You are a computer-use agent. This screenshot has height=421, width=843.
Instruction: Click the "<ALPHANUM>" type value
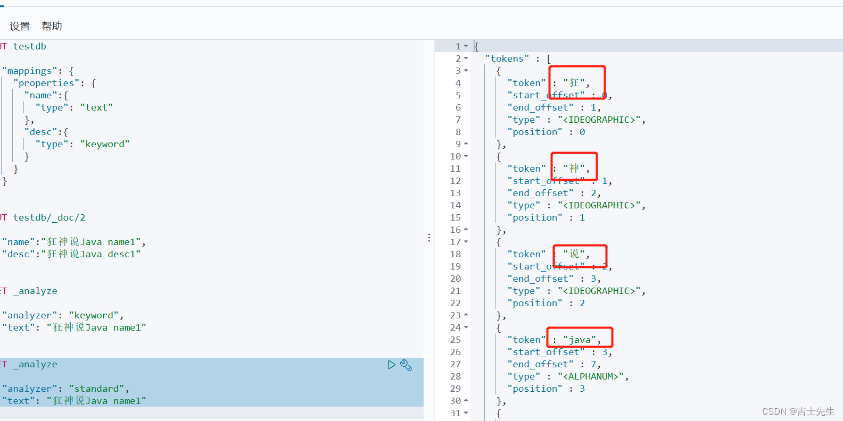[x=591, y=376]
